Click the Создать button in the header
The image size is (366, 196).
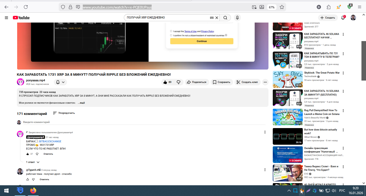(328, 18)
